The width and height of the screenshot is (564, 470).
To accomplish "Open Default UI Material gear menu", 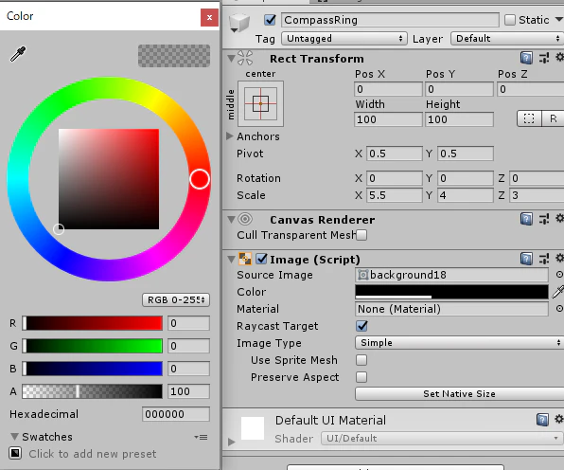I will pyautogui.click(x=559, y=419).
